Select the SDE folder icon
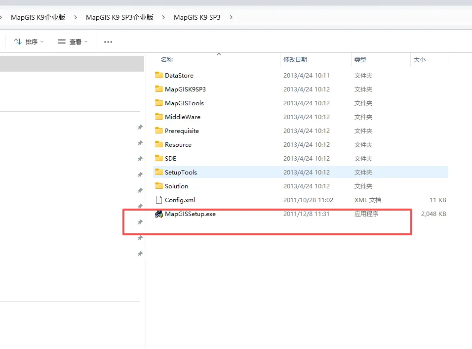The height and width of the screenshot is (349, 472). tap(158, 158)
